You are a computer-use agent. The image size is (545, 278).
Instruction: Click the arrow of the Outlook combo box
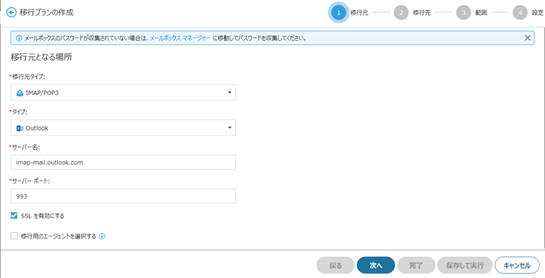pyautogui.click(x=230, y=128)
